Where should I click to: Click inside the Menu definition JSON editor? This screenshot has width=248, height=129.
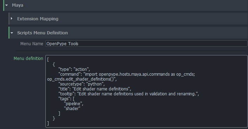coord(146,91)
